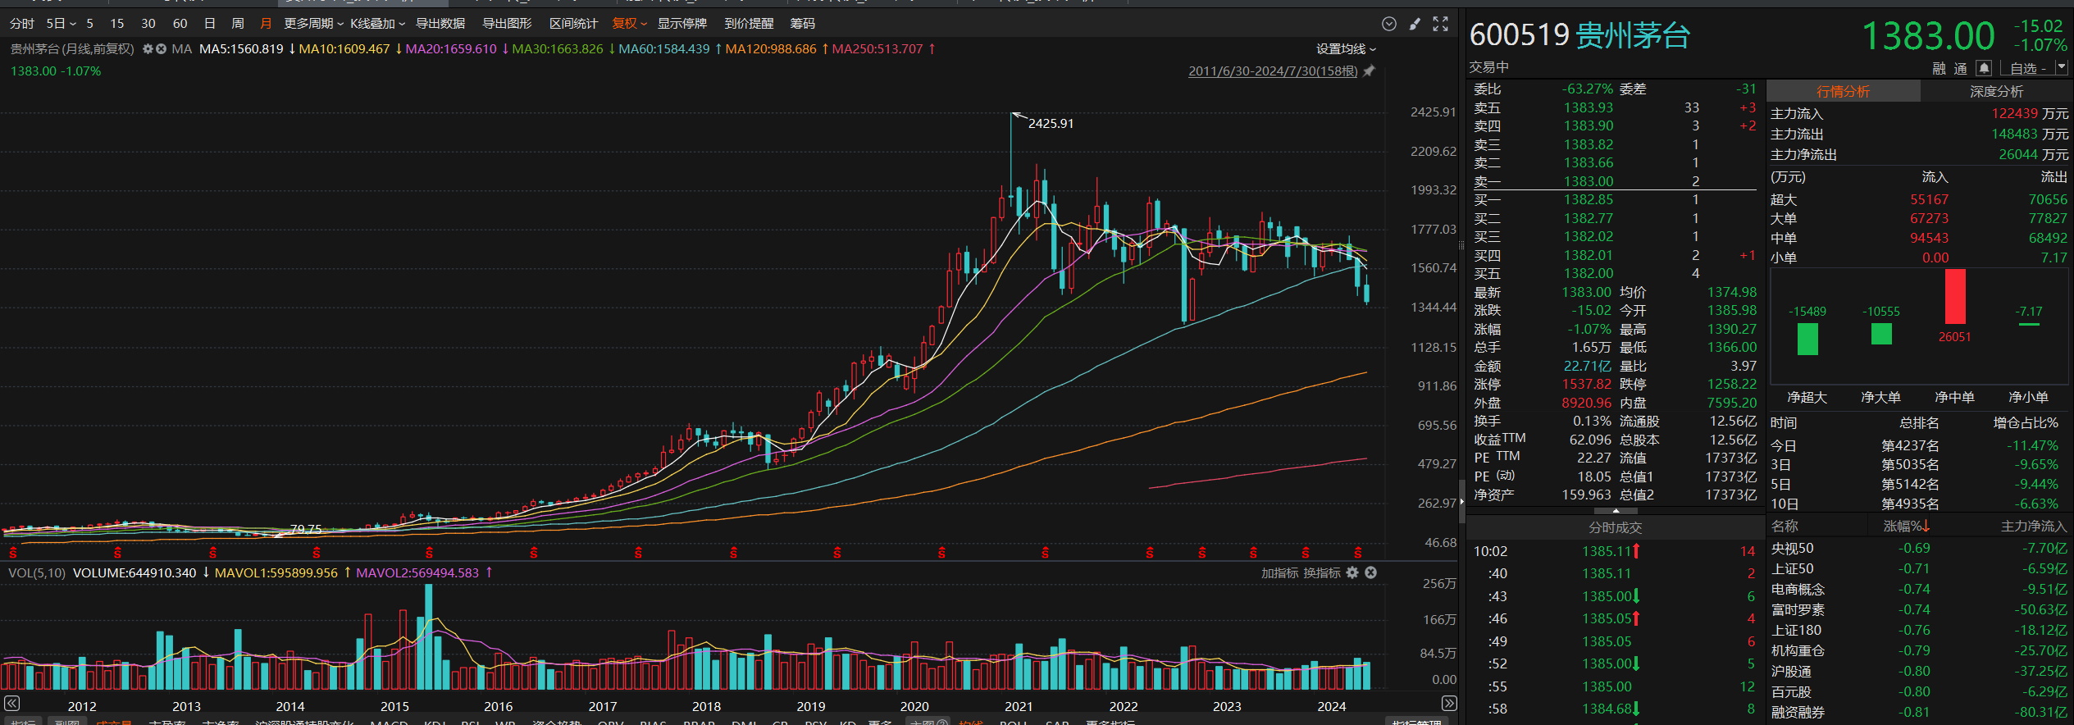Click the date range link 2011/6/30-2024/7/30

coord(1273,71)
